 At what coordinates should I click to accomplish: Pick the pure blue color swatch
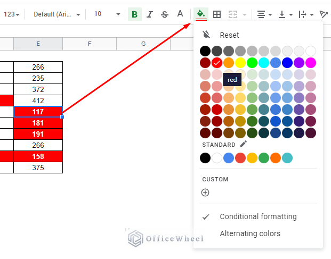287,63
